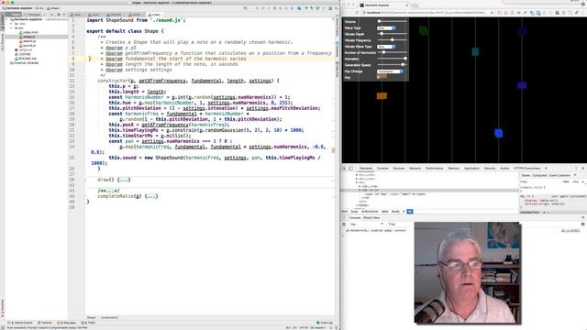The width and height of the screenshot is (587, 330).
Task: Open sound.js in the project tree
Action: pos(28,45)
